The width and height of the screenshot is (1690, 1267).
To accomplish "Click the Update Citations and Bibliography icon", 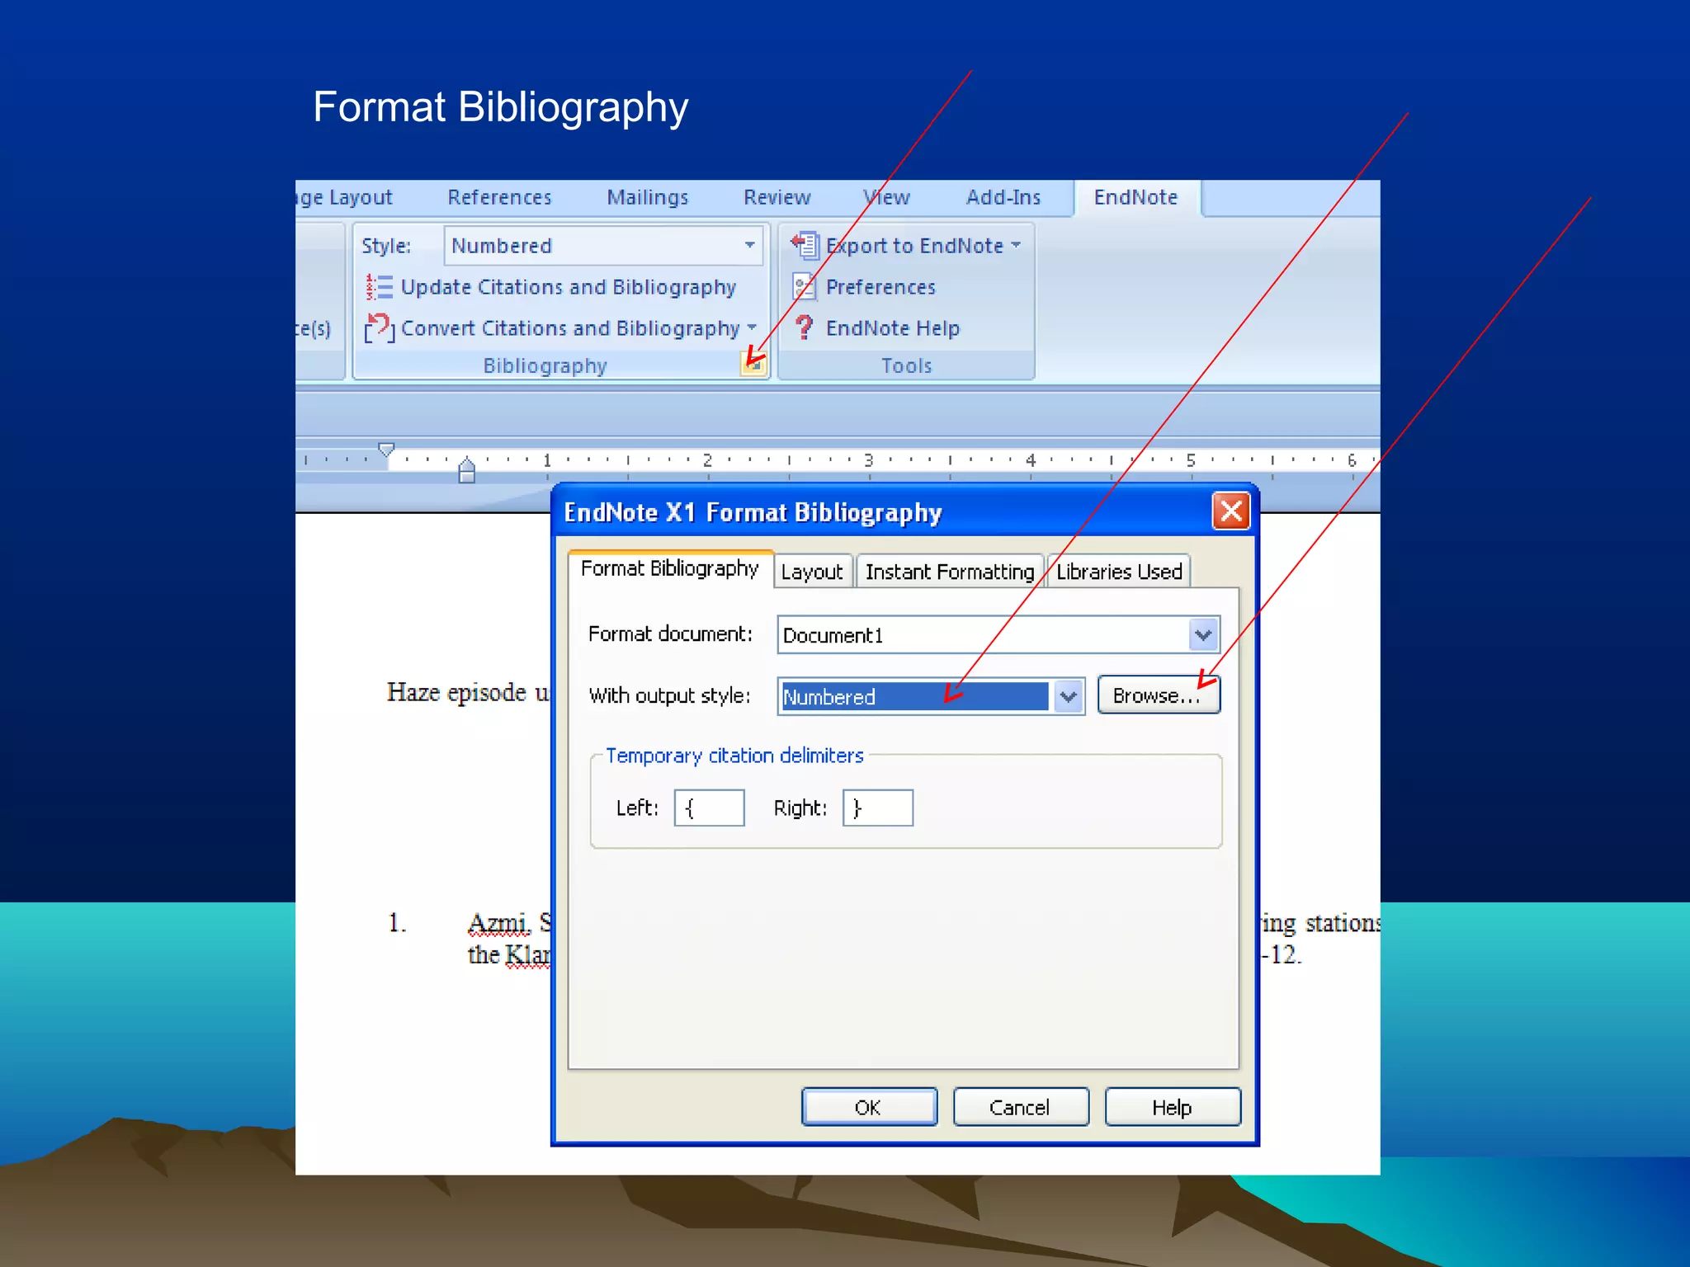I will [379, 287].
